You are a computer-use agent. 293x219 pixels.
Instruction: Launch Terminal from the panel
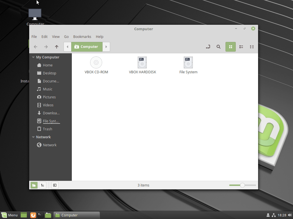click(x=41, y=215)
